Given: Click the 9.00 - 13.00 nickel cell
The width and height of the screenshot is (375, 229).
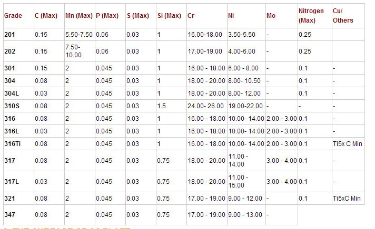Looking at the screenshot, I should click(x=245, y=214).
